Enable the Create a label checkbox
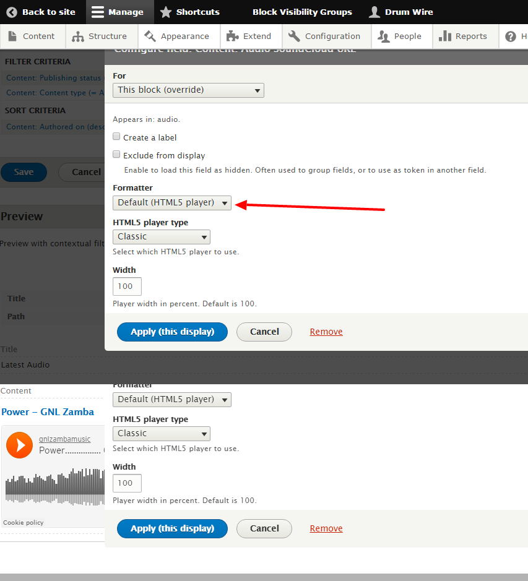This screenshot has height=581, width=528. [x=116, y=137]
